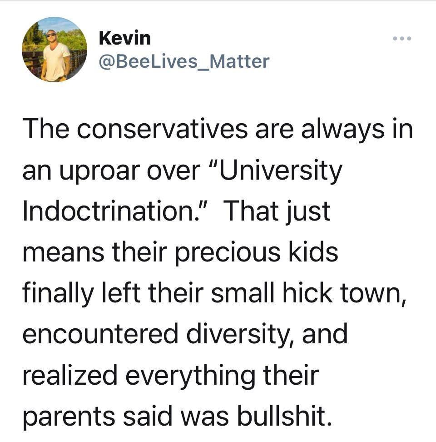Open the tweet options menu via the ellipsis icon

401,38
